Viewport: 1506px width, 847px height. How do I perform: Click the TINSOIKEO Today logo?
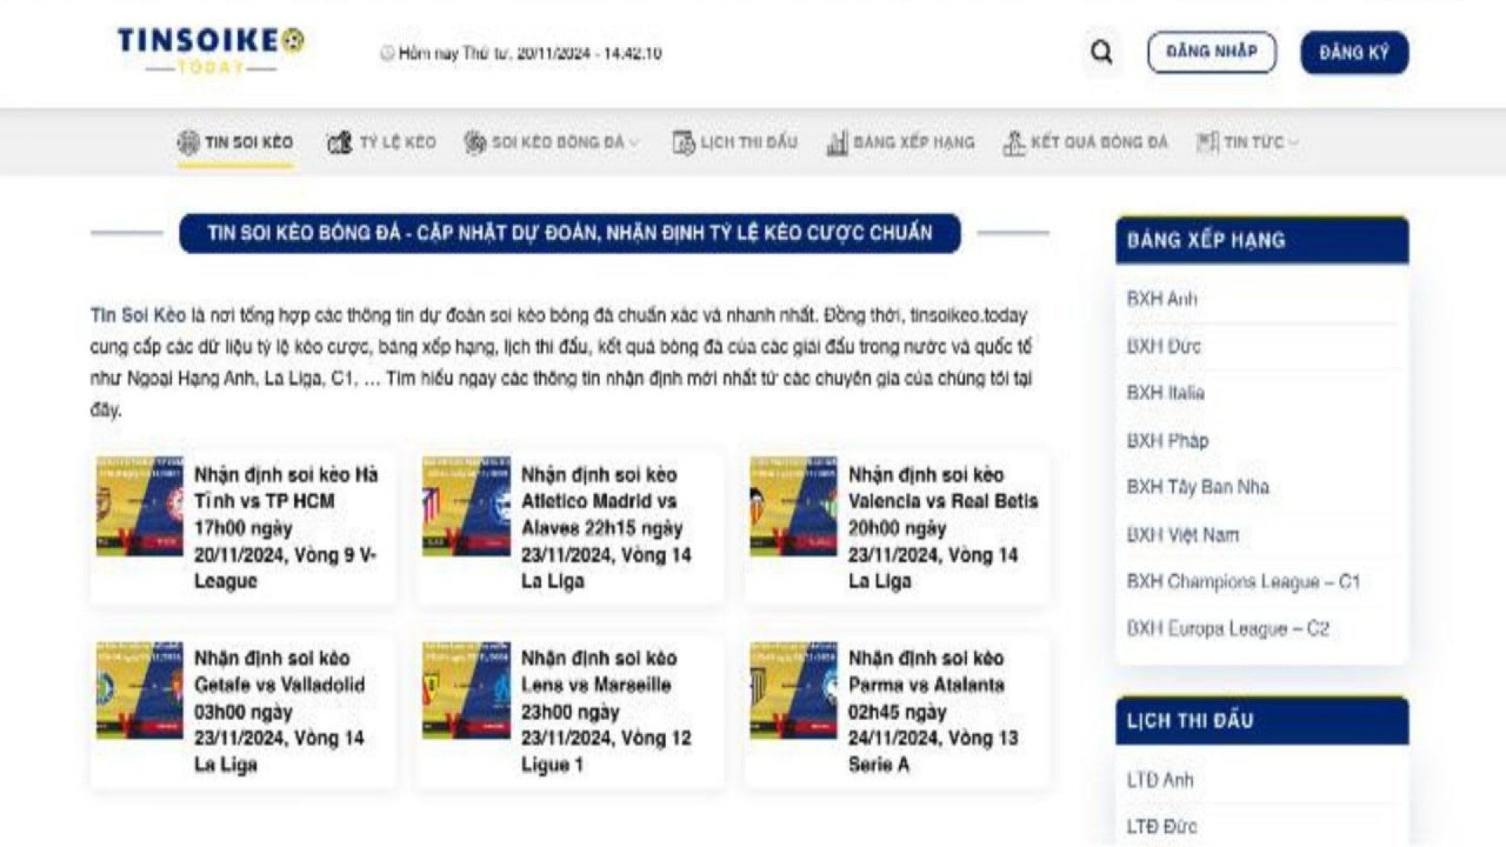[x=210, y=50]
